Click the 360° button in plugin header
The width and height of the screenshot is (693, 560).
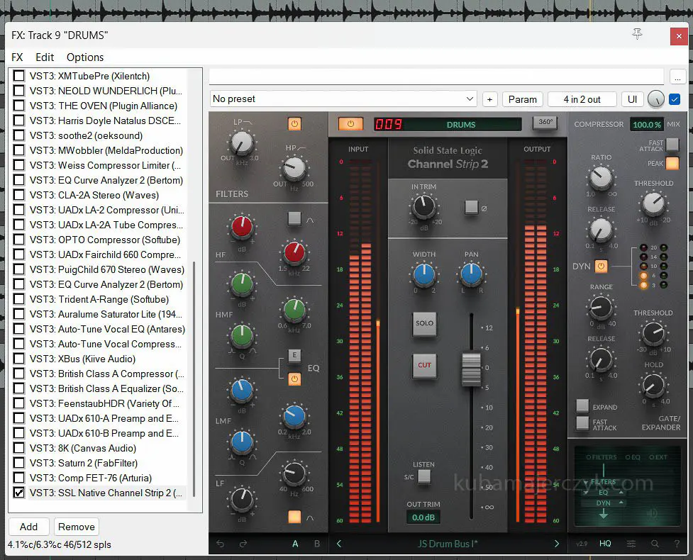click(545, 123)
